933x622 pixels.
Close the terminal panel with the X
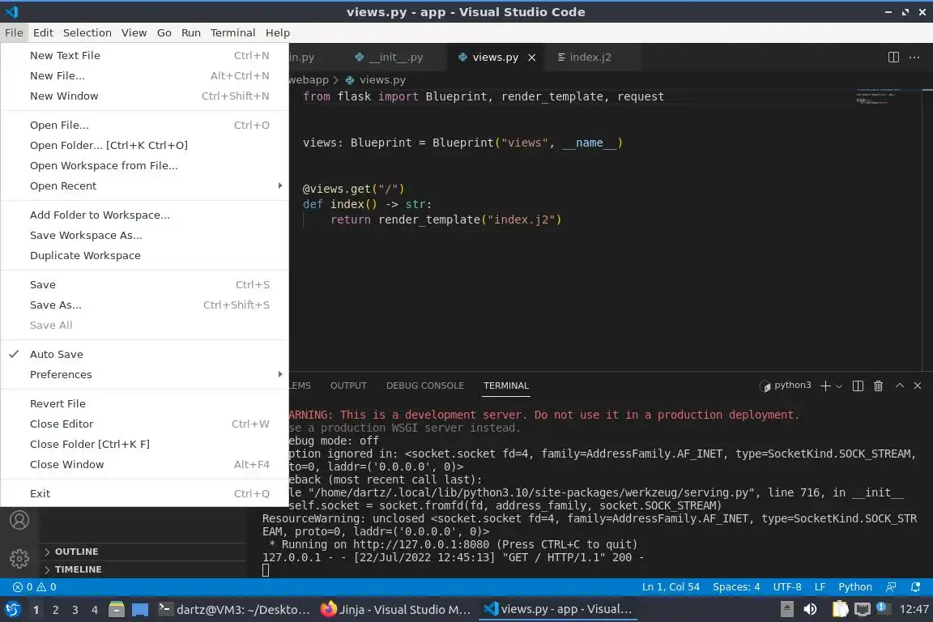tap(918, 386)
